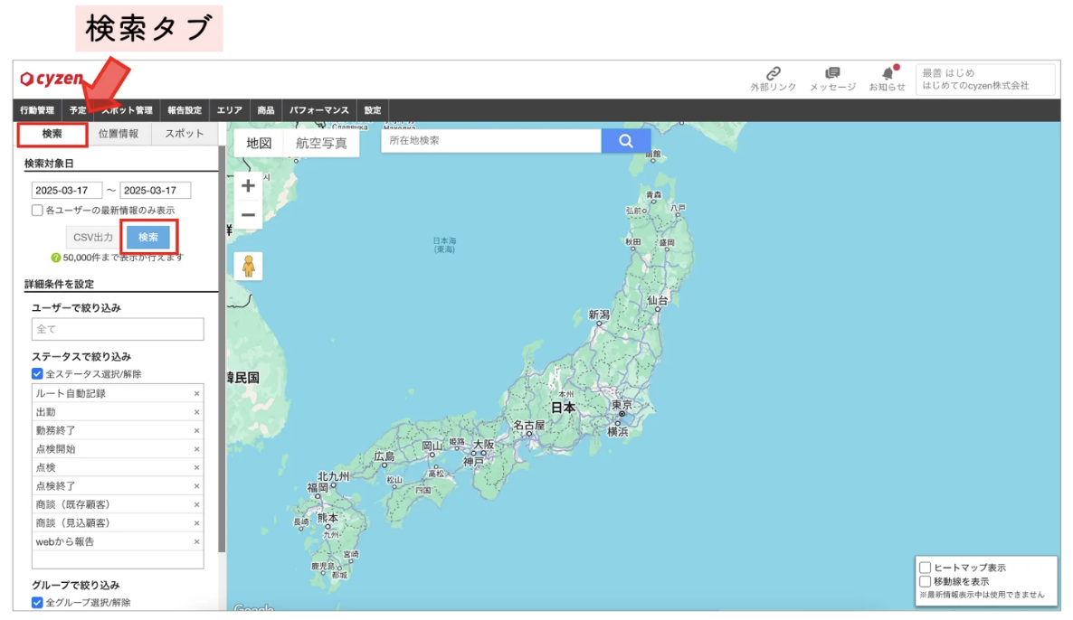Enable 移動線を表示 checkbox

coord(926,582)
